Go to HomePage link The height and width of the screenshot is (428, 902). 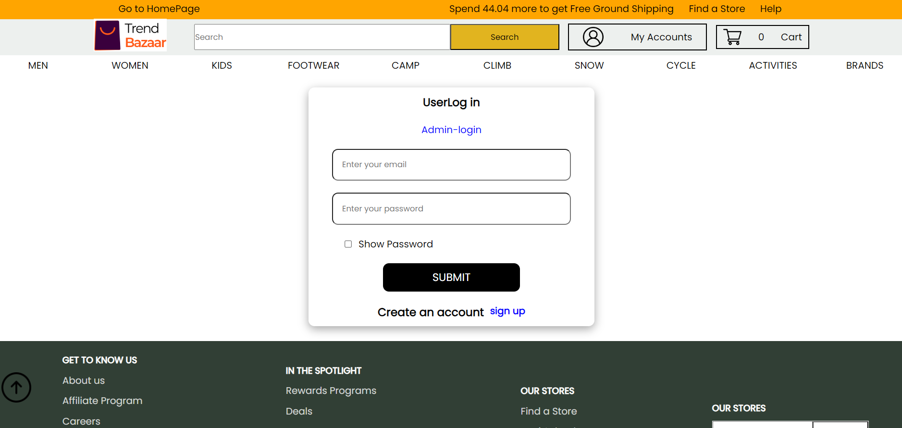click(159, 9)
